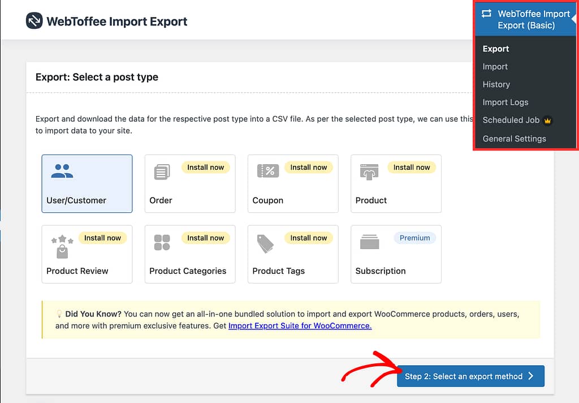Click Install now on the Coupon card

308,167
